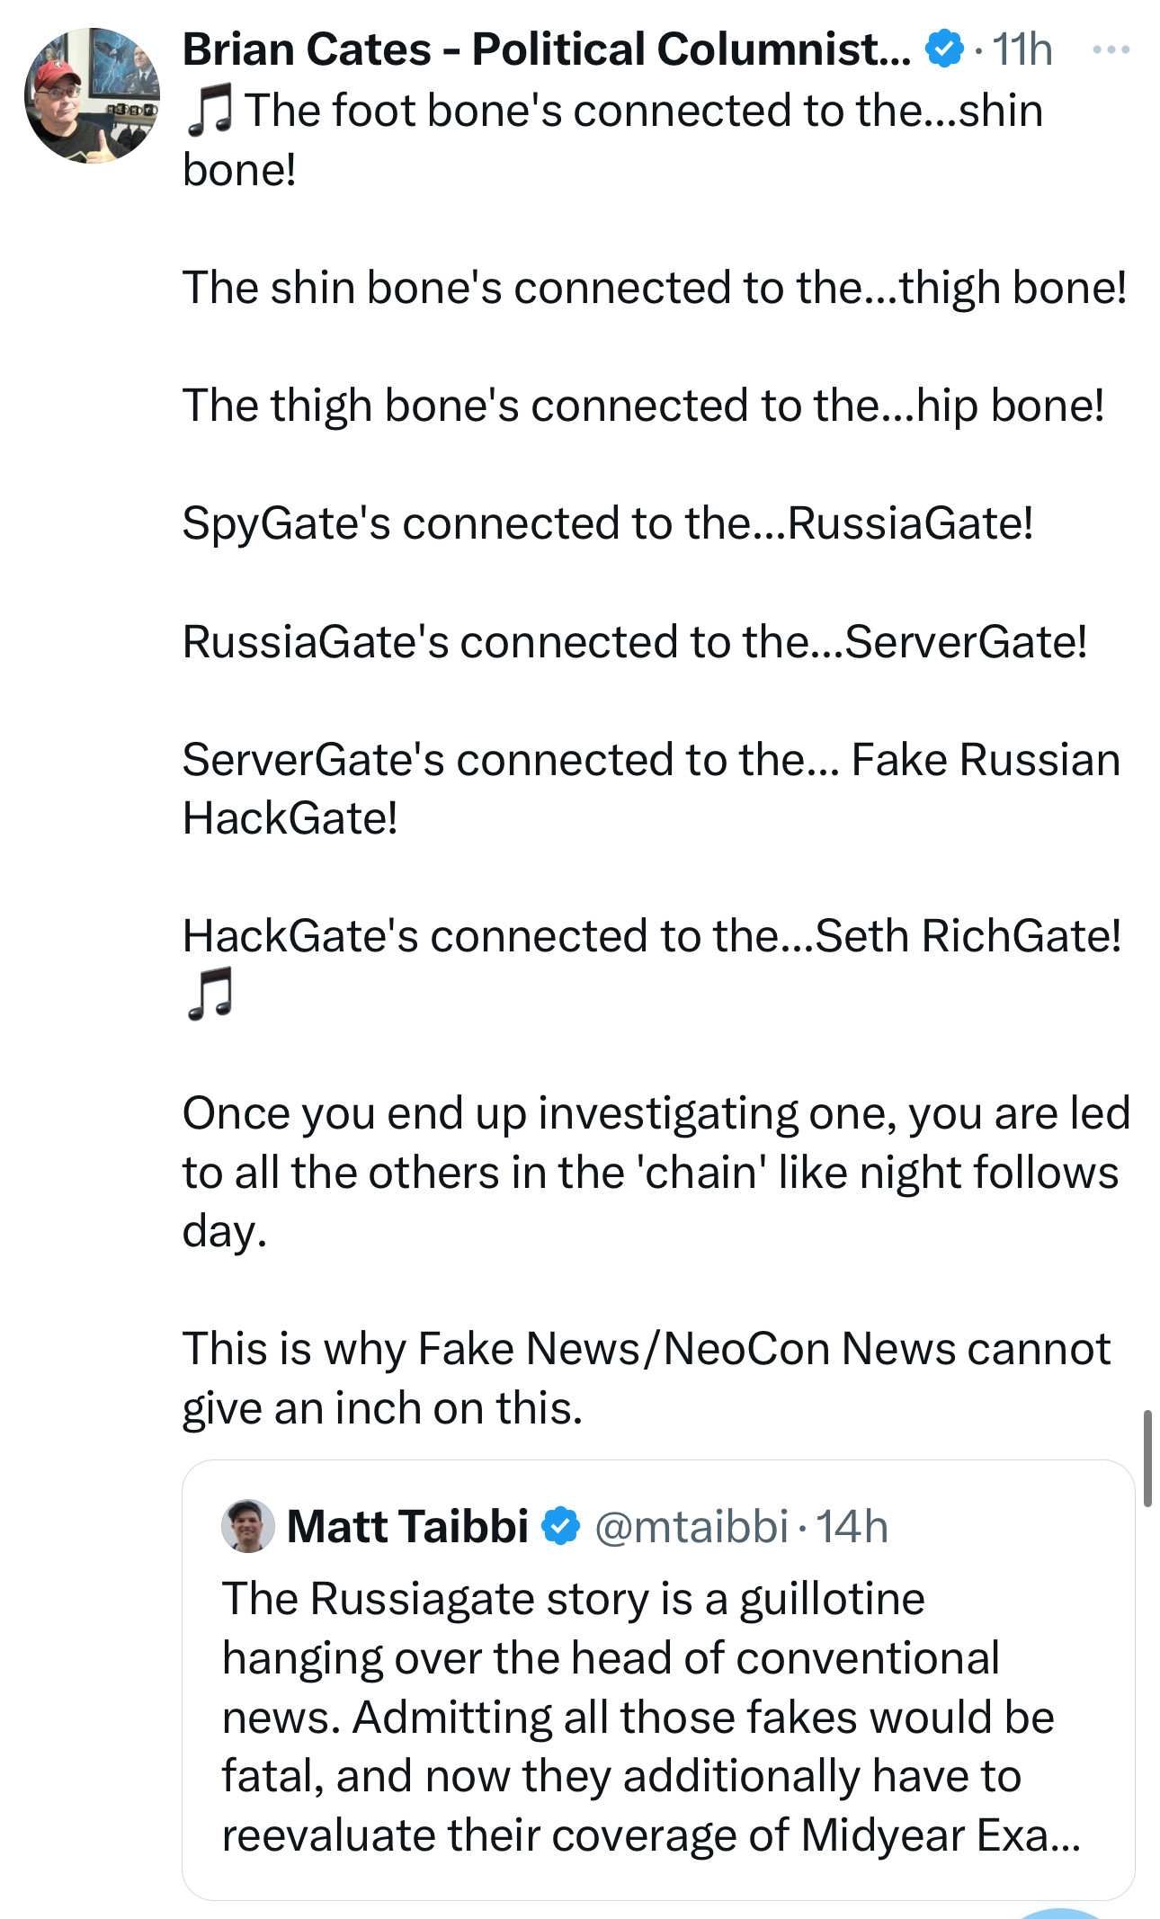The image size is (1160, 1919).
Task: Click the 14h quoted tweet timestamp
Action: (852, 1527)
